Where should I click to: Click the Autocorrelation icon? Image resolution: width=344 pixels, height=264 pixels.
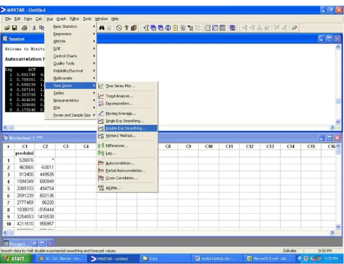click(101, 163)
